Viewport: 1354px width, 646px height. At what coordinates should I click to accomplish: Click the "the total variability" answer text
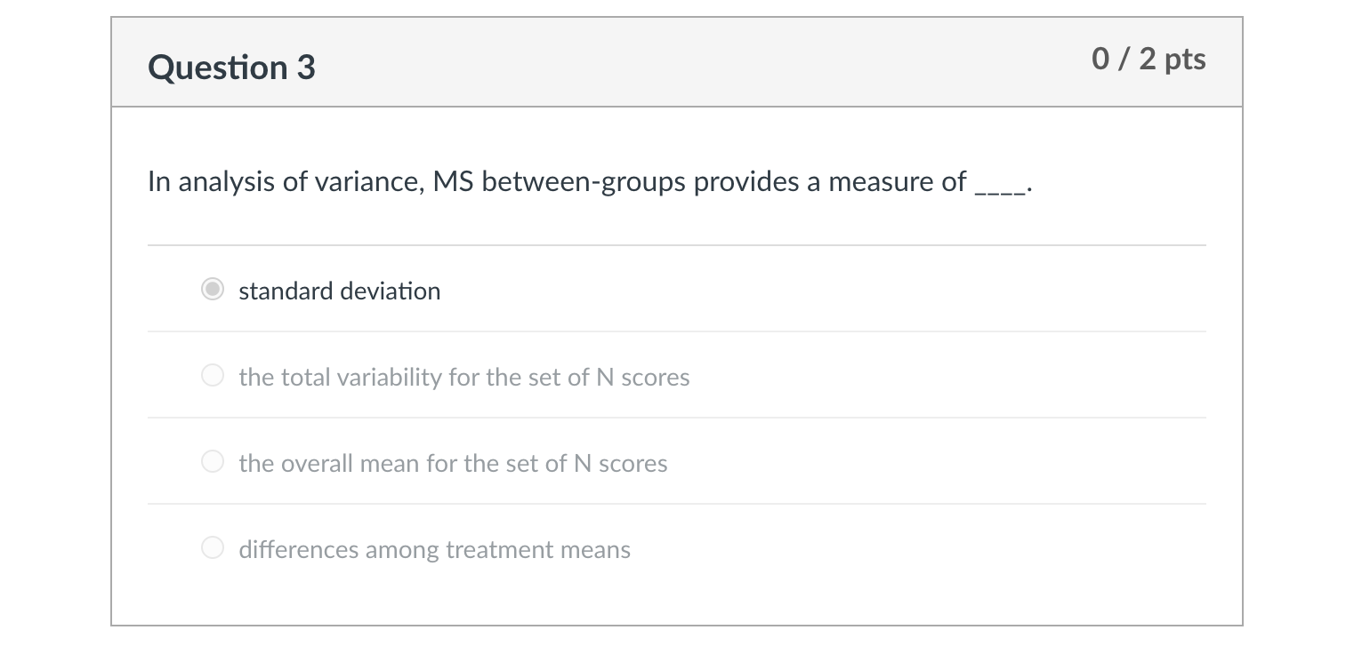(x=463, y=377)
